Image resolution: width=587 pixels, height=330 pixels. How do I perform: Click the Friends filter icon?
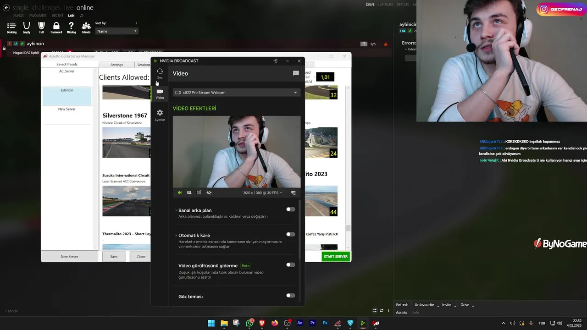coord(86,28)
